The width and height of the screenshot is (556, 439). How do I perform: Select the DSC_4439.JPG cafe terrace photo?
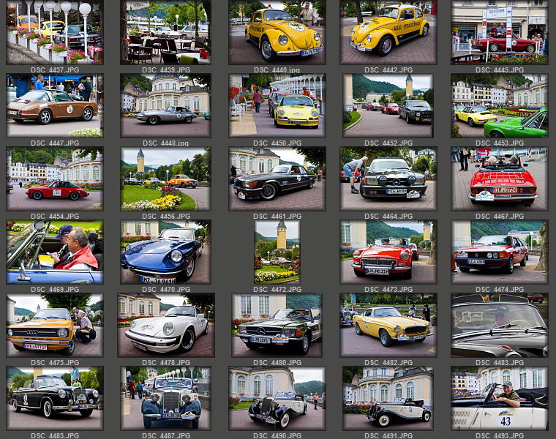[x=165, y=32]
